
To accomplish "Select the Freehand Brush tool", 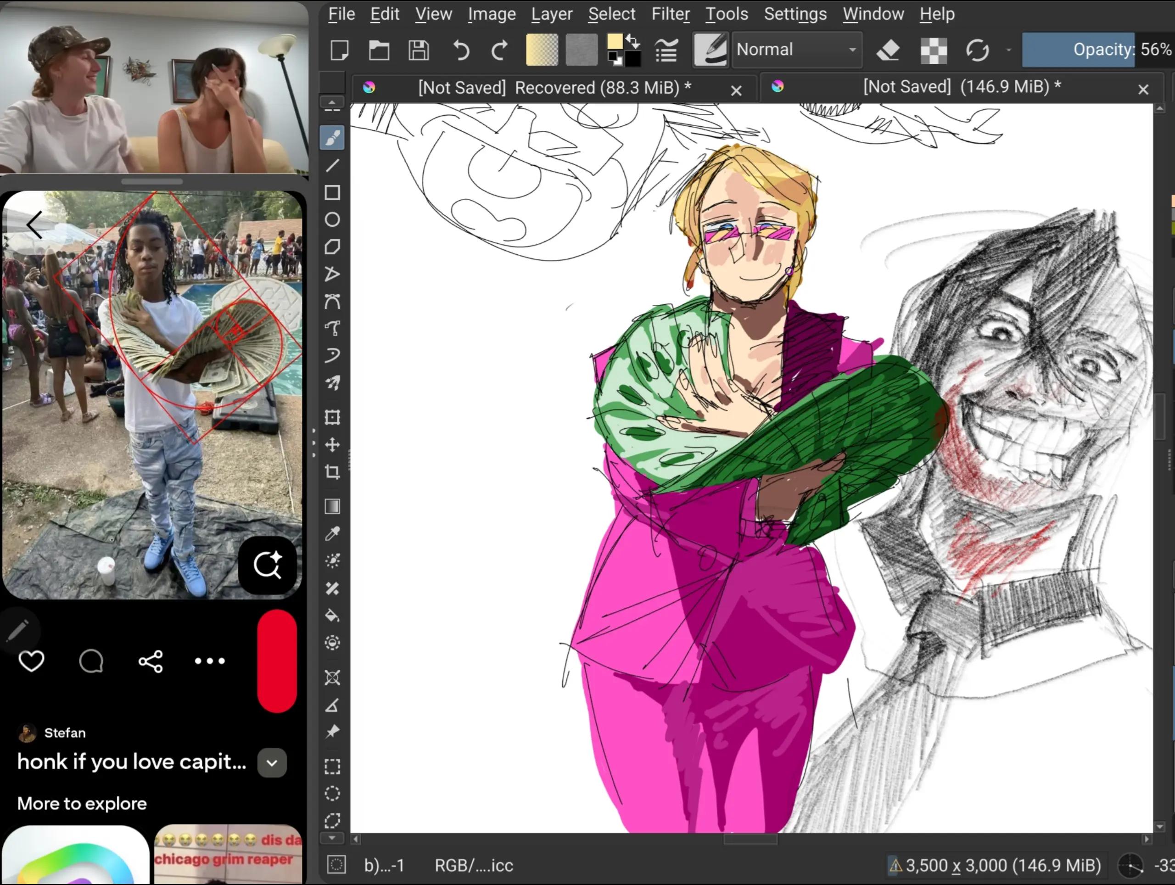I will 332,138.
